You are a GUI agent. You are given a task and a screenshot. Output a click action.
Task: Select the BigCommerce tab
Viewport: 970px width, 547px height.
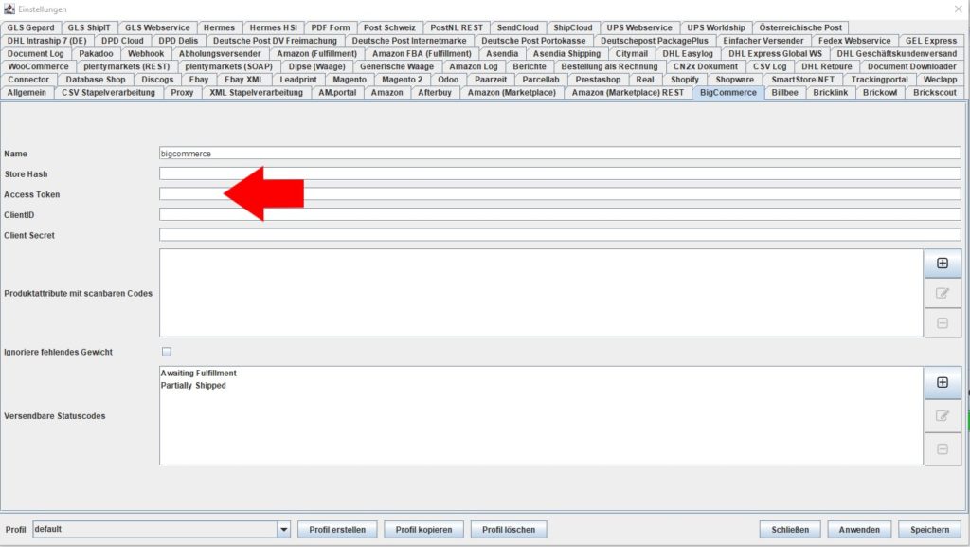click(728, 93)
